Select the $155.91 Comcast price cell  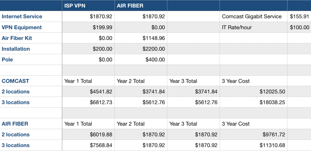point(299,16)
